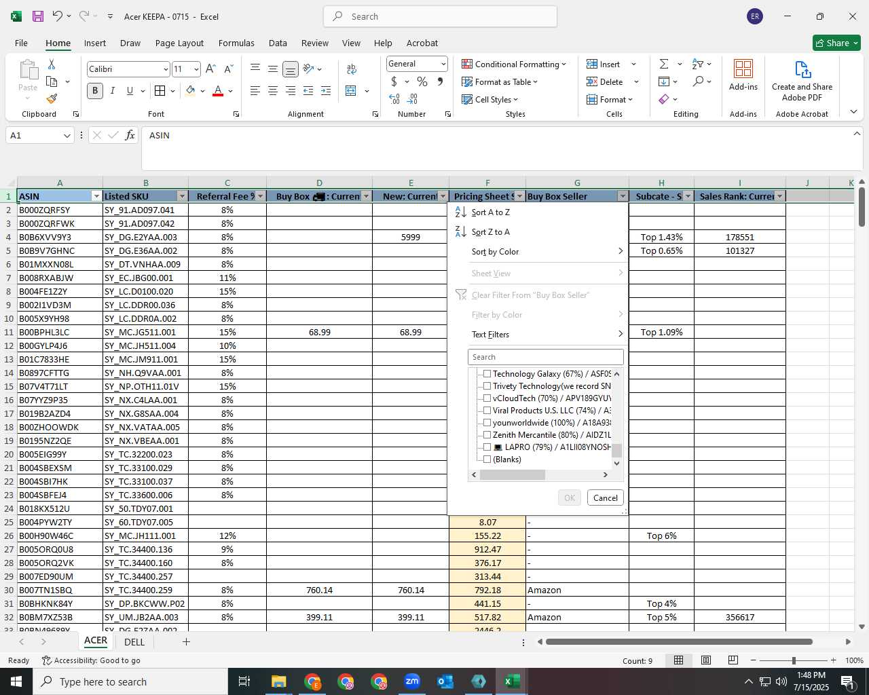The image size is (869, 695).
Task: Open the Data ribbon tab
Action: click(x=278, y=43)
